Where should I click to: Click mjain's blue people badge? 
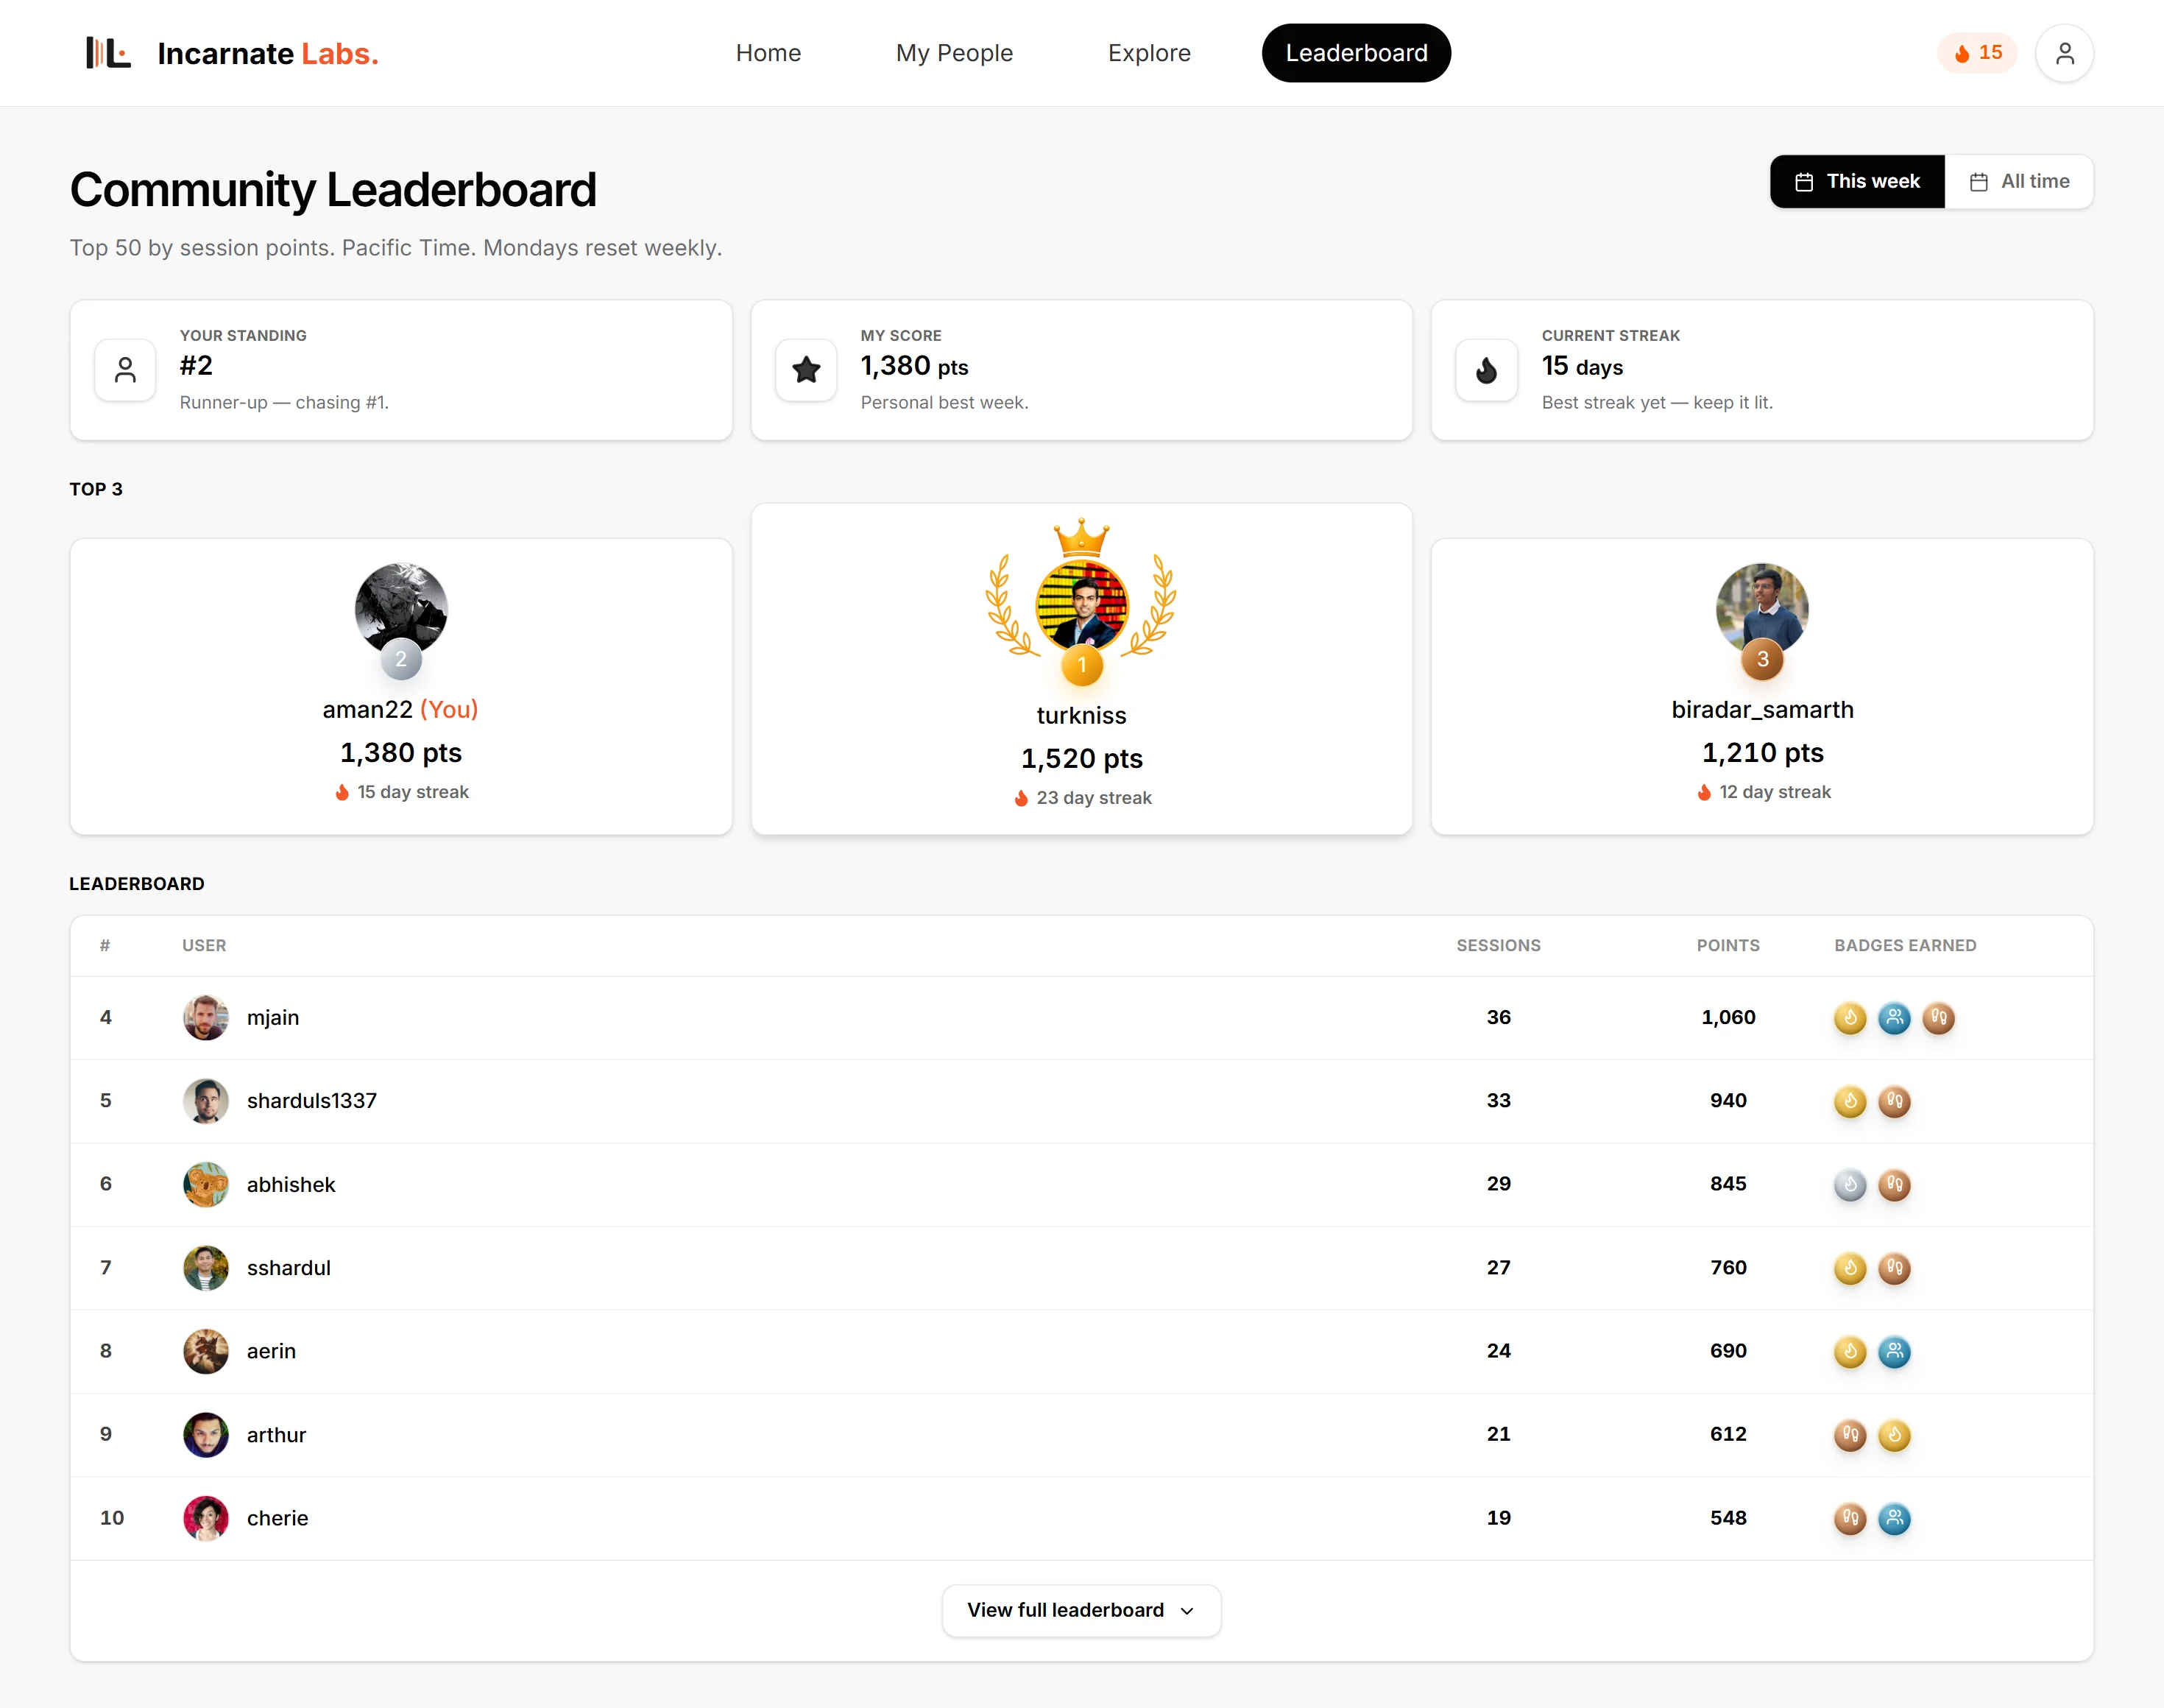coord(1894,1018)
